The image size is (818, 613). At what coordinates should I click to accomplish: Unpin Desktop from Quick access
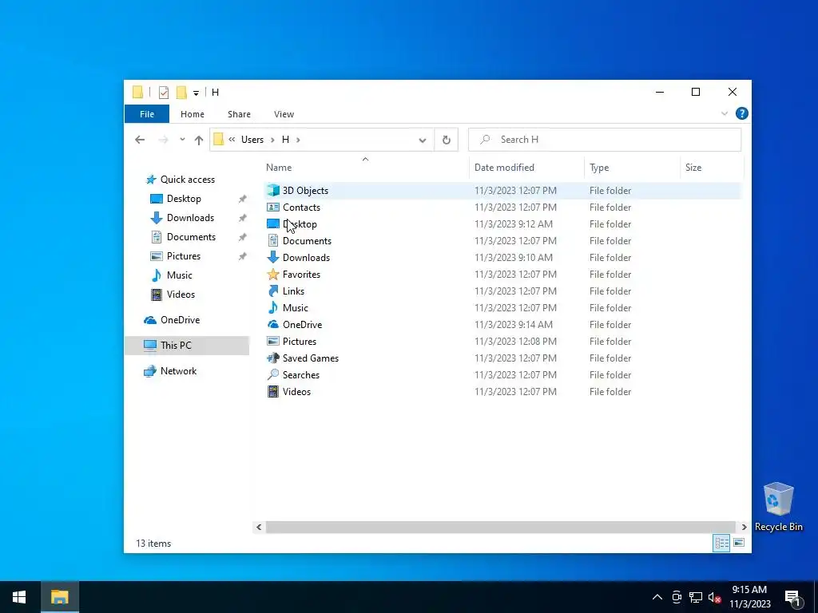242,199
